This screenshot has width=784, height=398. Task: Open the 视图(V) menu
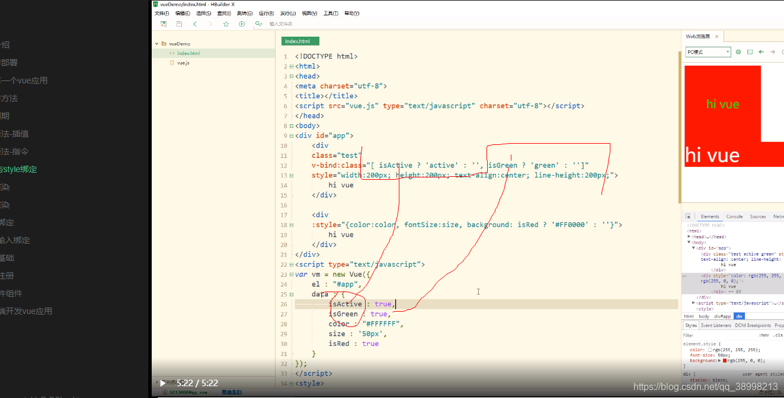click(309, 13)
